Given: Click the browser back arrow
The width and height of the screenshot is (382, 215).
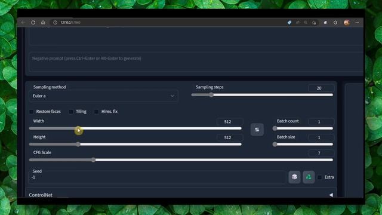Looking at the screenshot, I should tap(23, 23).
